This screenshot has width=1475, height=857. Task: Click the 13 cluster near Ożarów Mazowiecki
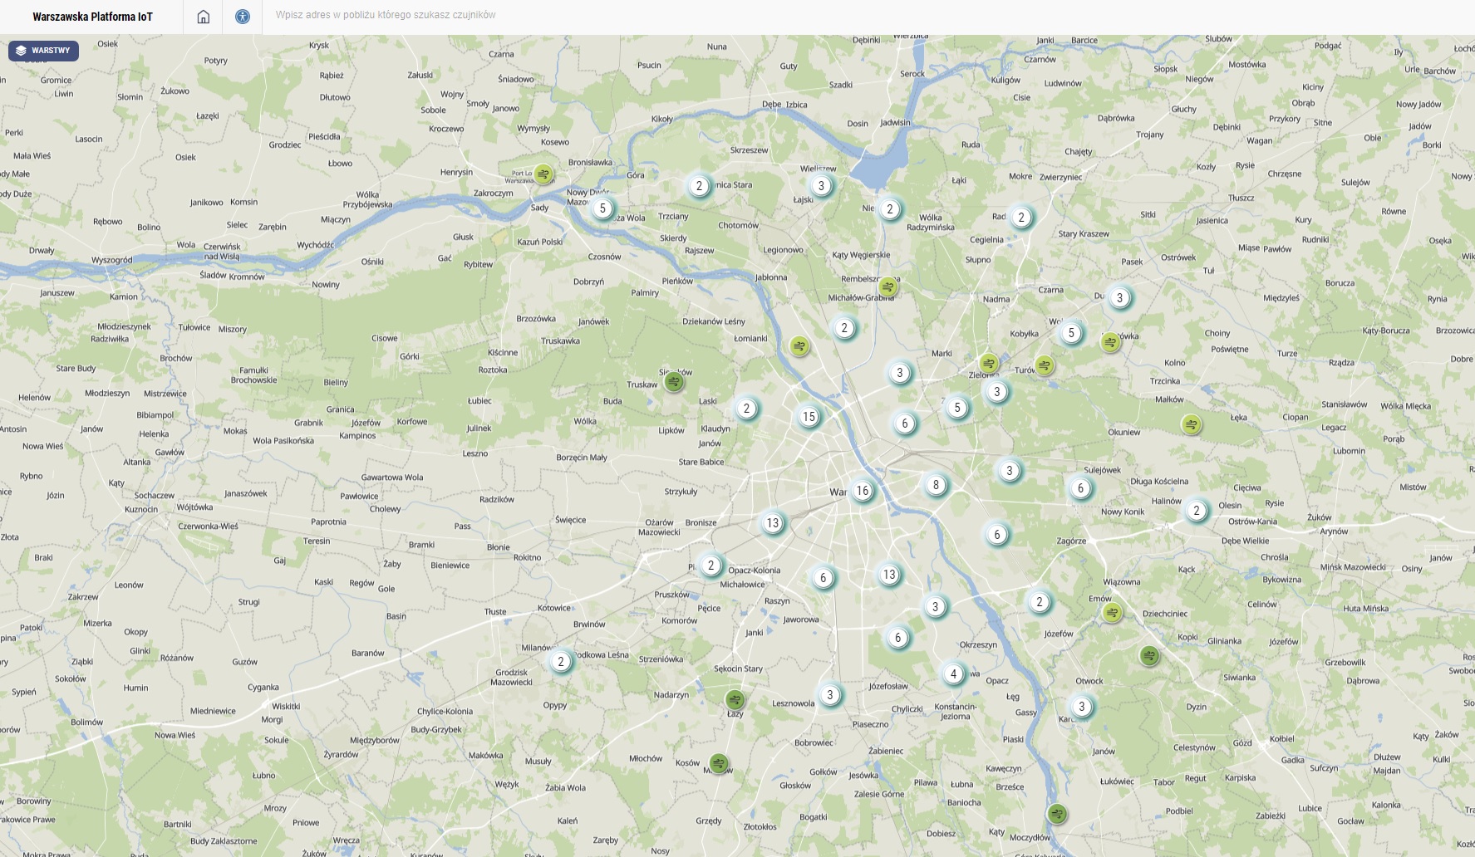(x=773, y=523)
